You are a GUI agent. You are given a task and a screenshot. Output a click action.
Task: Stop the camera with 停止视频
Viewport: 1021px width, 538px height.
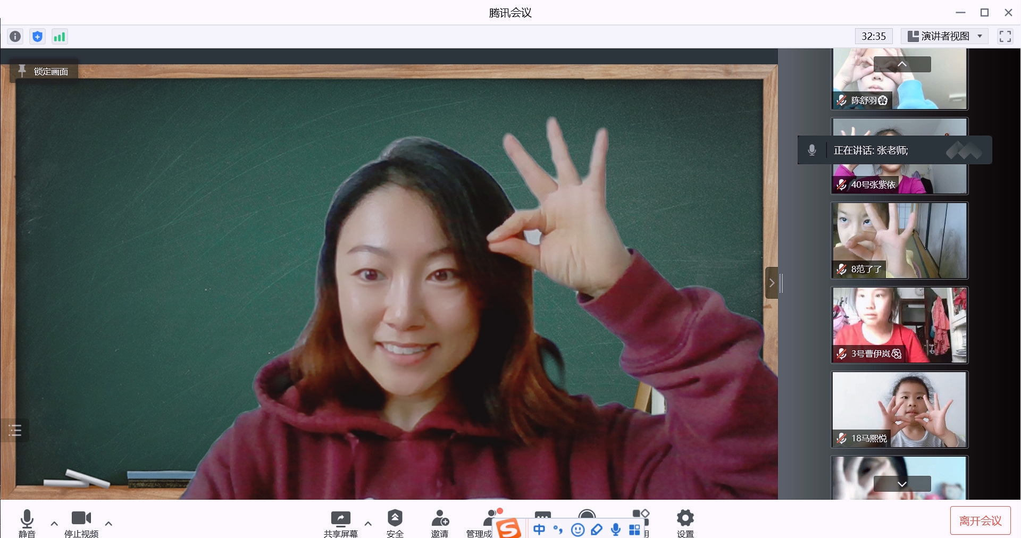81,523
